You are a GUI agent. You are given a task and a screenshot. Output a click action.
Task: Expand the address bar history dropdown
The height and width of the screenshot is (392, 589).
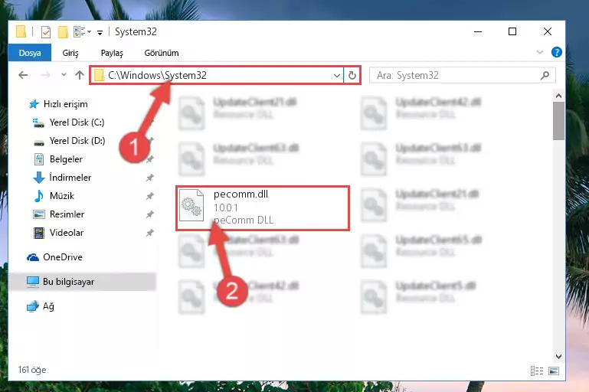coord(337,76)
